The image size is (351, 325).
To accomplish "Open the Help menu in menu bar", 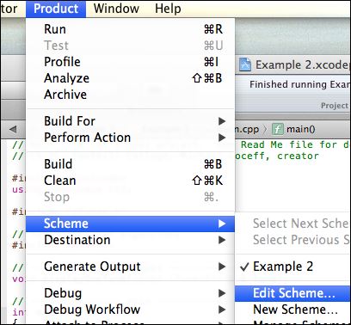I will click(168, 9).
